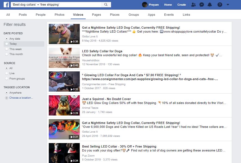Open the Create link in header
The image size is (241, 163).
coord(182,5)
